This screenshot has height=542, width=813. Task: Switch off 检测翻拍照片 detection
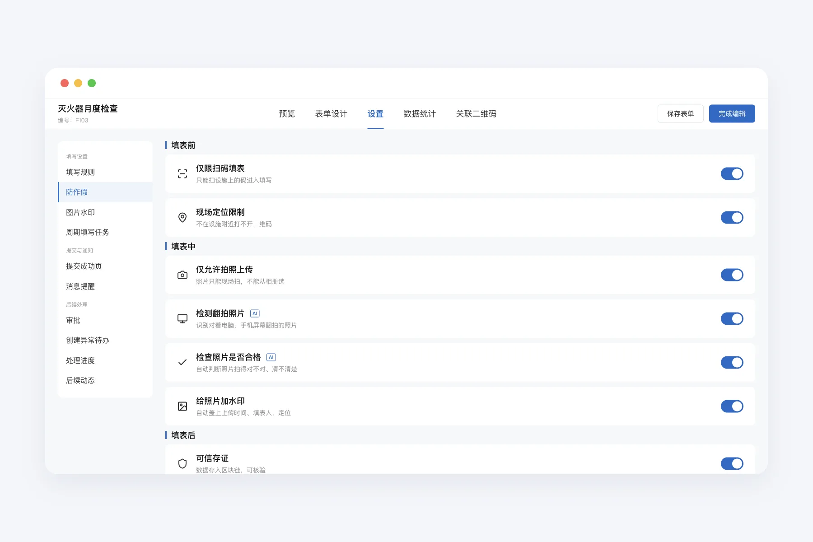732,319
